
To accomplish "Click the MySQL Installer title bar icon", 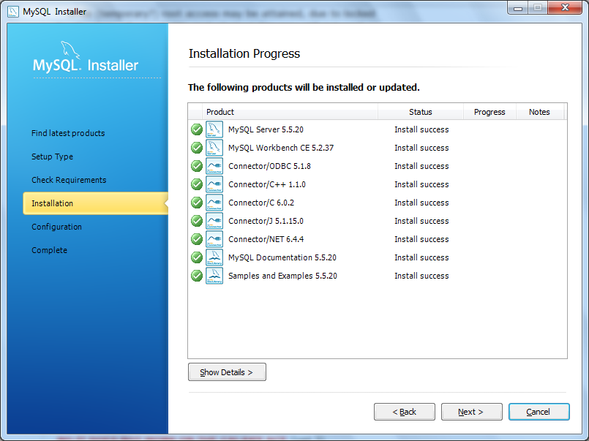I will 12,12.
